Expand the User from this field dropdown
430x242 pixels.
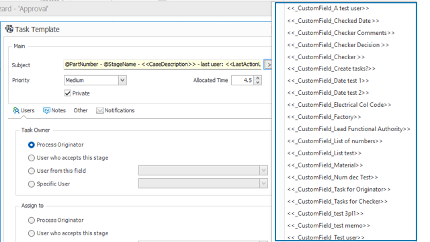coord(263,170)
